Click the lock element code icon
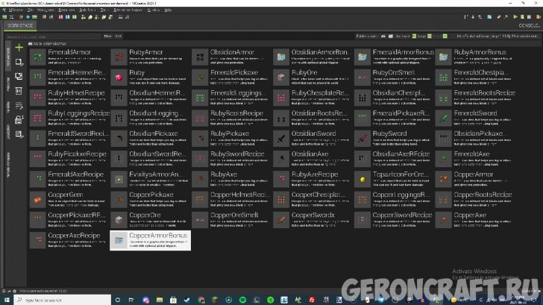543x305 pixels. [x=19, y=120]
